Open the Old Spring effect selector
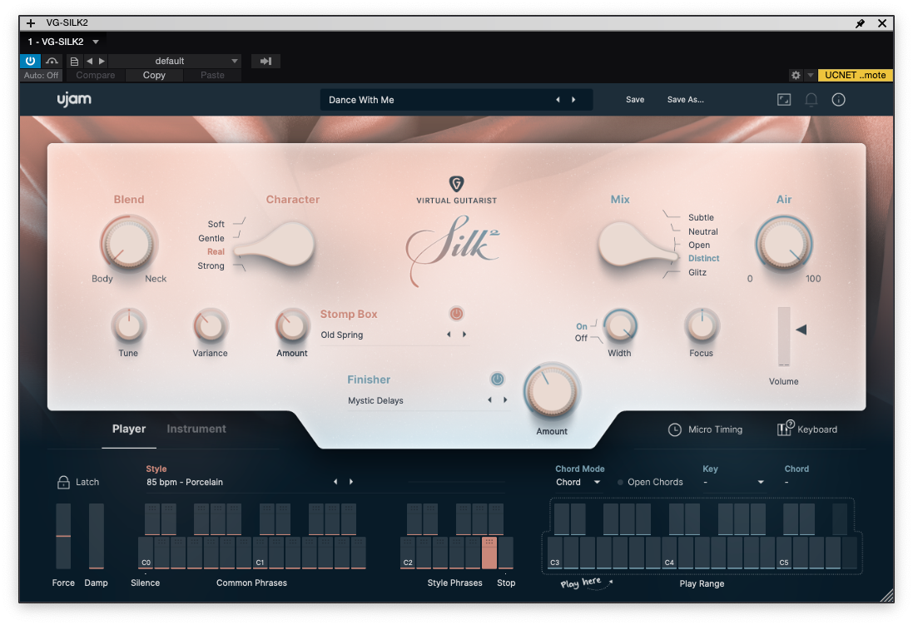This screenshot has height=625, width=913. click(342, 335)
